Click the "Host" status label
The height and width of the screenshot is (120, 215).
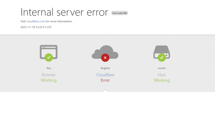coord(162,75)
